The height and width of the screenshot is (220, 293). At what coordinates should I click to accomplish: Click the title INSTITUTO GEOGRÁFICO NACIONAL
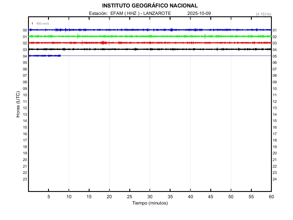point(150,6)
